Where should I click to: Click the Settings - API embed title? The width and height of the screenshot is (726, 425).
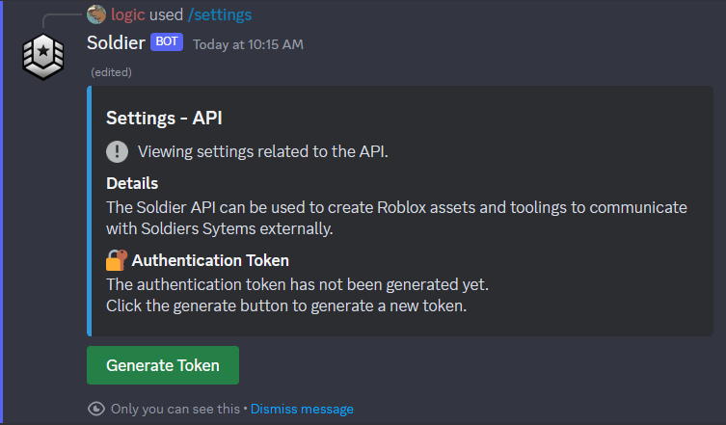pyautogui.click(x=164, y=118)
